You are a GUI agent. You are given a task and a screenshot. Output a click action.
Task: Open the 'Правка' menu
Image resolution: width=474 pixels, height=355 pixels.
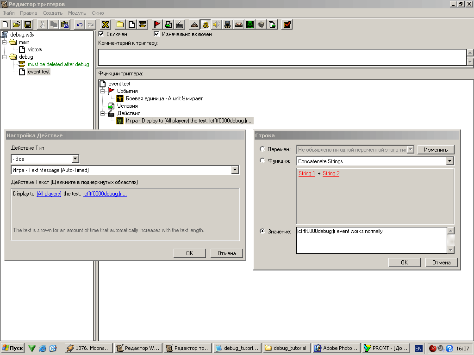[28, 13]
